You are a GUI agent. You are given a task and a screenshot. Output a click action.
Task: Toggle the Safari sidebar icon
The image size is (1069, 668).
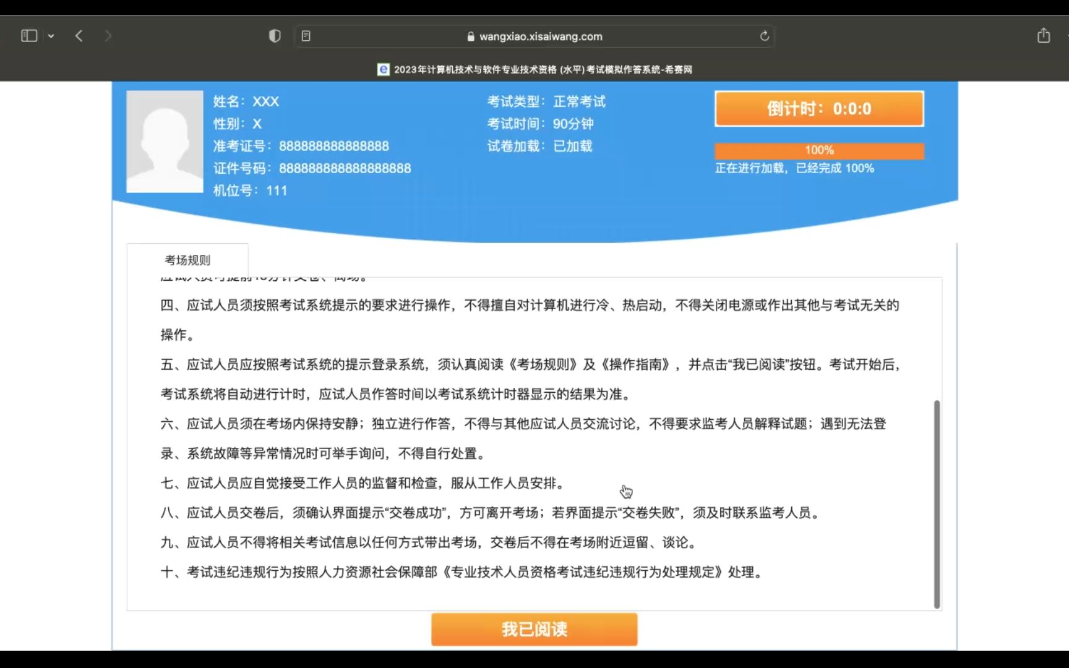tap(29, 36)
